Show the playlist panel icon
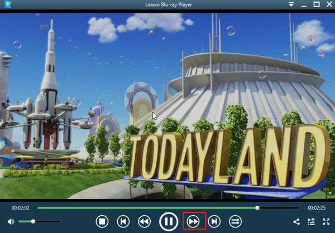Image resolution: width=335 pixels, height=233 pixels. click(312, 222)
